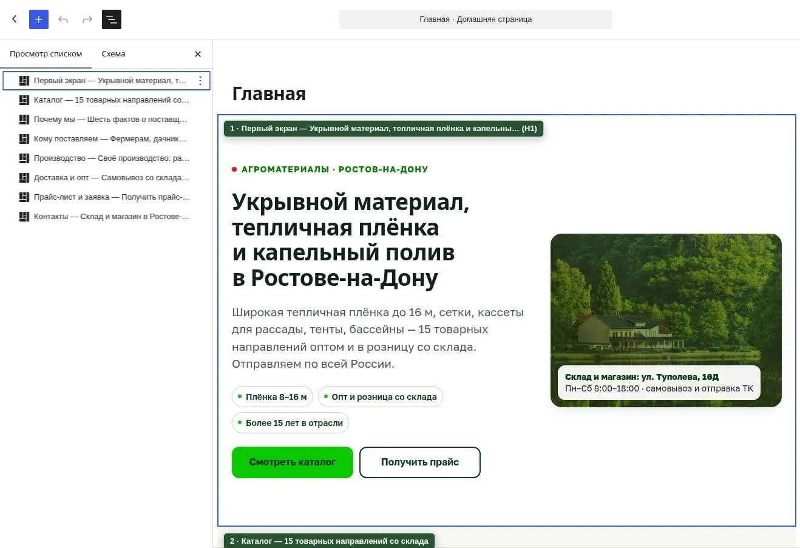Image resolution: width=800 pixels, height=548 pixels.
Task: Select the Почему мы block in list
Action: (x=107, y=120)
